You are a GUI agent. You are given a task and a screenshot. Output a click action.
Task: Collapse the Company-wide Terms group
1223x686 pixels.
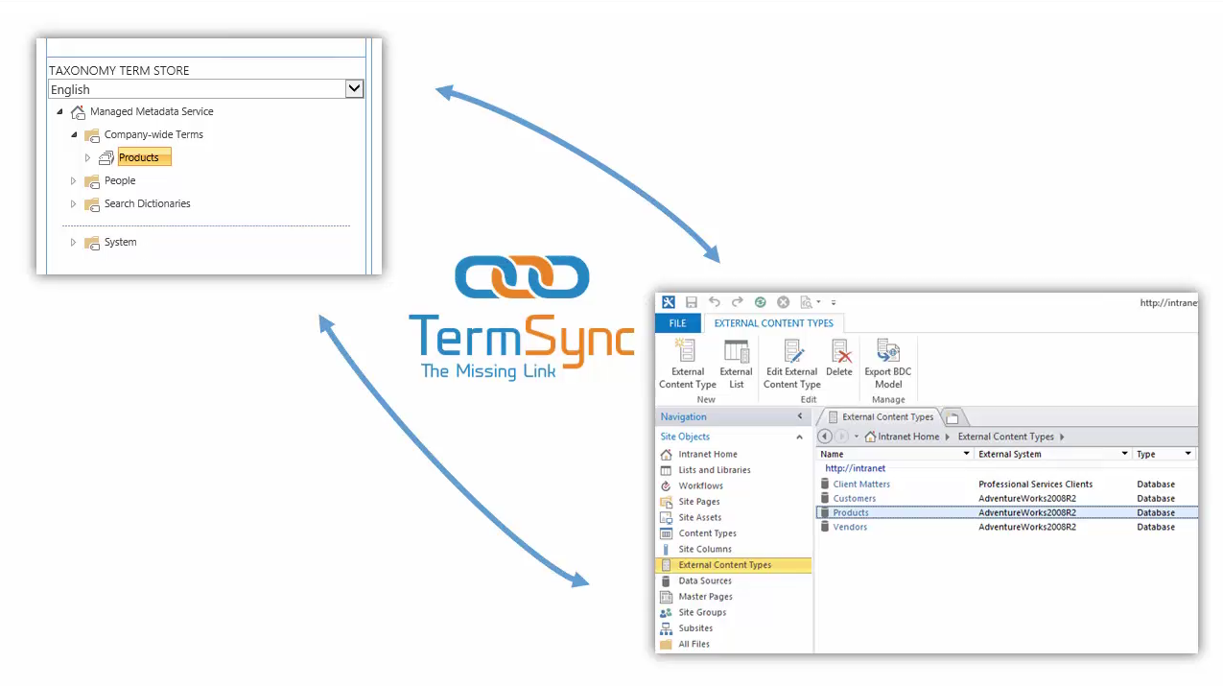[74, 134]
